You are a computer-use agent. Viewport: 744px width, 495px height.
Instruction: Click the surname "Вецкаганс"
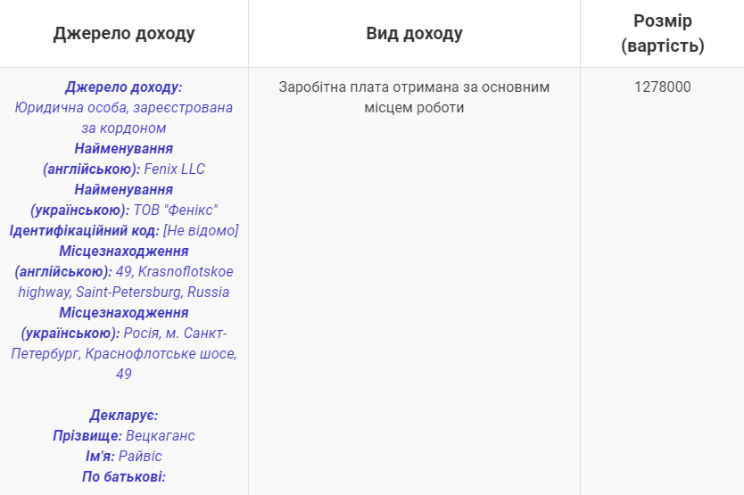coord(161,436)
